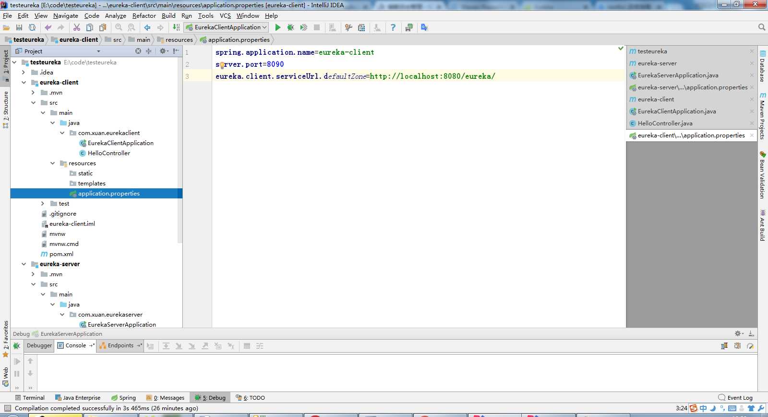This screenshot has width=768, height=417.
Task: Collapse all icon in Project panel header
Action: coord(148,51)
